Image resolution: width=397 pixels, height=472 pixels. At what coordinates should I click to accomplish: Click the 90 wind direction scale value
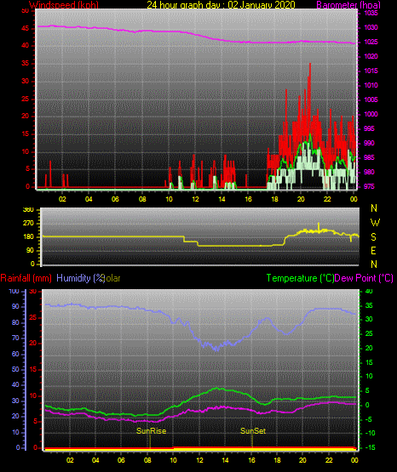pyautogui.click(x=30, y=250)
